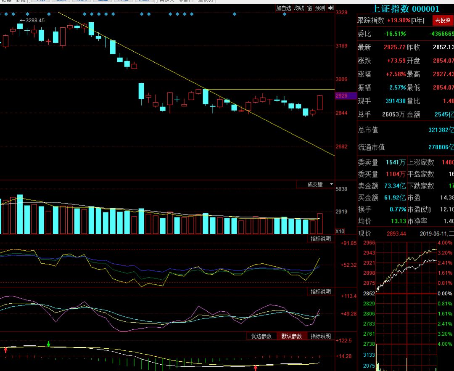The image size is (454, 371).
Task: Click the 3288.45 high-price label on the chart
Action: 35,21
